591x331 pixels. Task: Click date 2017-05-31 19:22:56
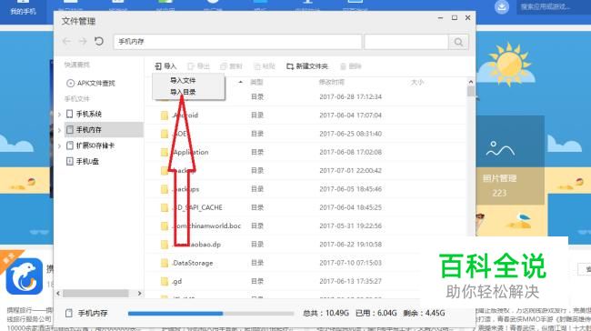(351, 226)
